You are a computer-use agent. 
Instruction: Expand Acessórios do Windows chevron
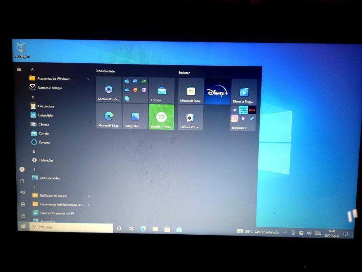[x=88, y=79]
